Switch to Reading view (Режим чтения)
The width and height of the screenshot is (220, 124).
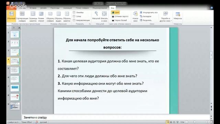(41, 16)
